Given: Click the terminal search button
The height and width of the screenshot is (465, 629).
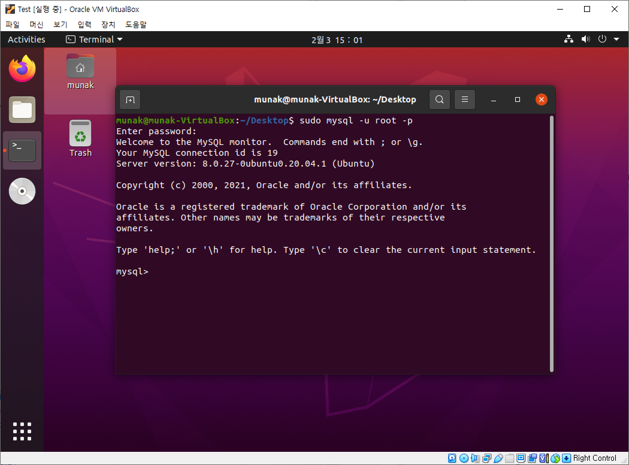Looking at the screenshot, I should [440, 99].
